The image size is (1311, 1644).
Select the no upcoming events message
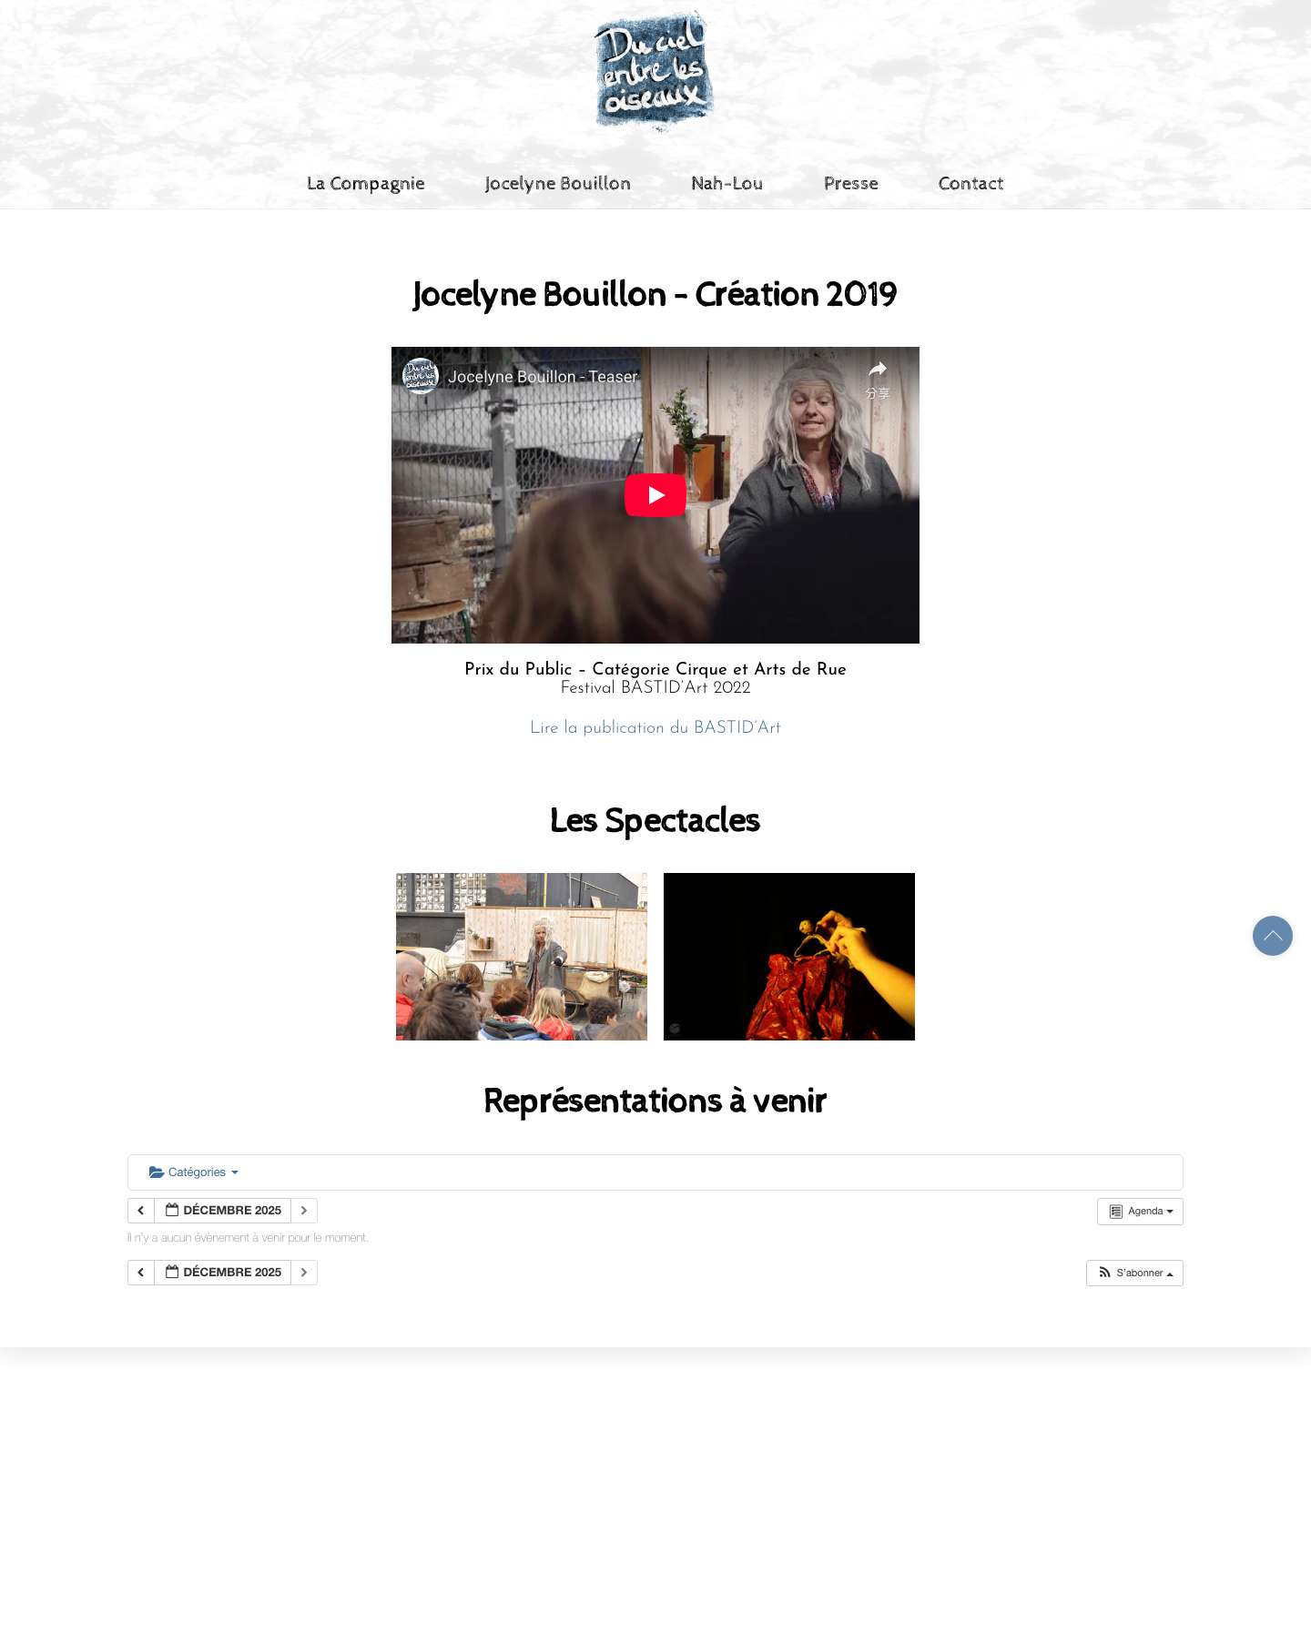click(x=248, y=1238)
